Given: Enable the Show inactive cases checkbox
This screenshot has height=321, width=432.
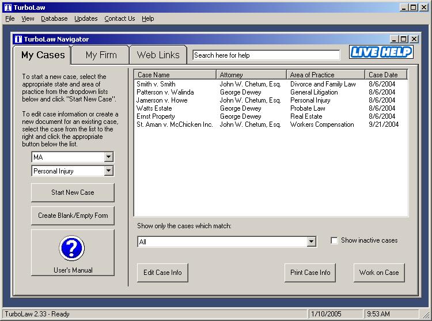Looking at the screenshot, I should (334, 240).
